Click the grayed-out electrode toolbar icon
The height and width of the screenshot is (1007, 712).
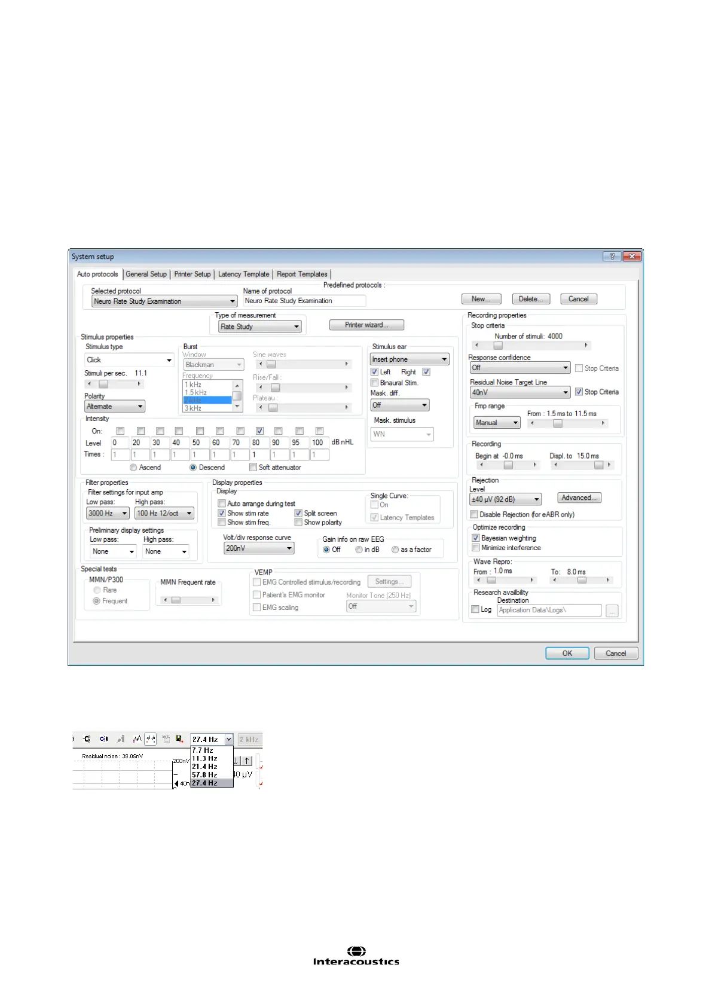[x=121, y=739]
